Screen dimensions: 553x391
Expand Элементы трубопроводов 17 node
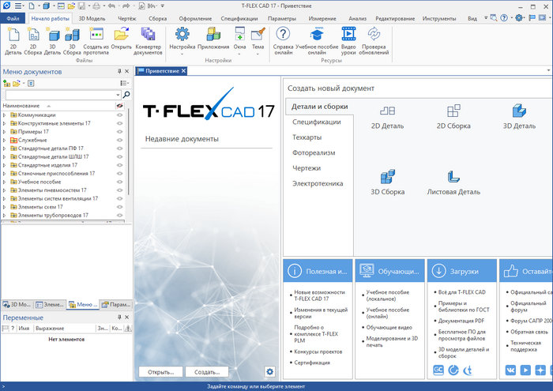[4, 215]
